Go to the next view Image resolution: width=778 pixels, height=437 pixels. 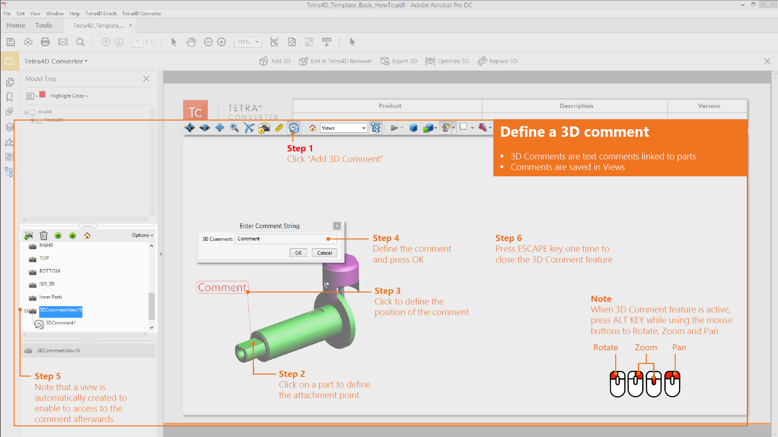pos(72,235)
